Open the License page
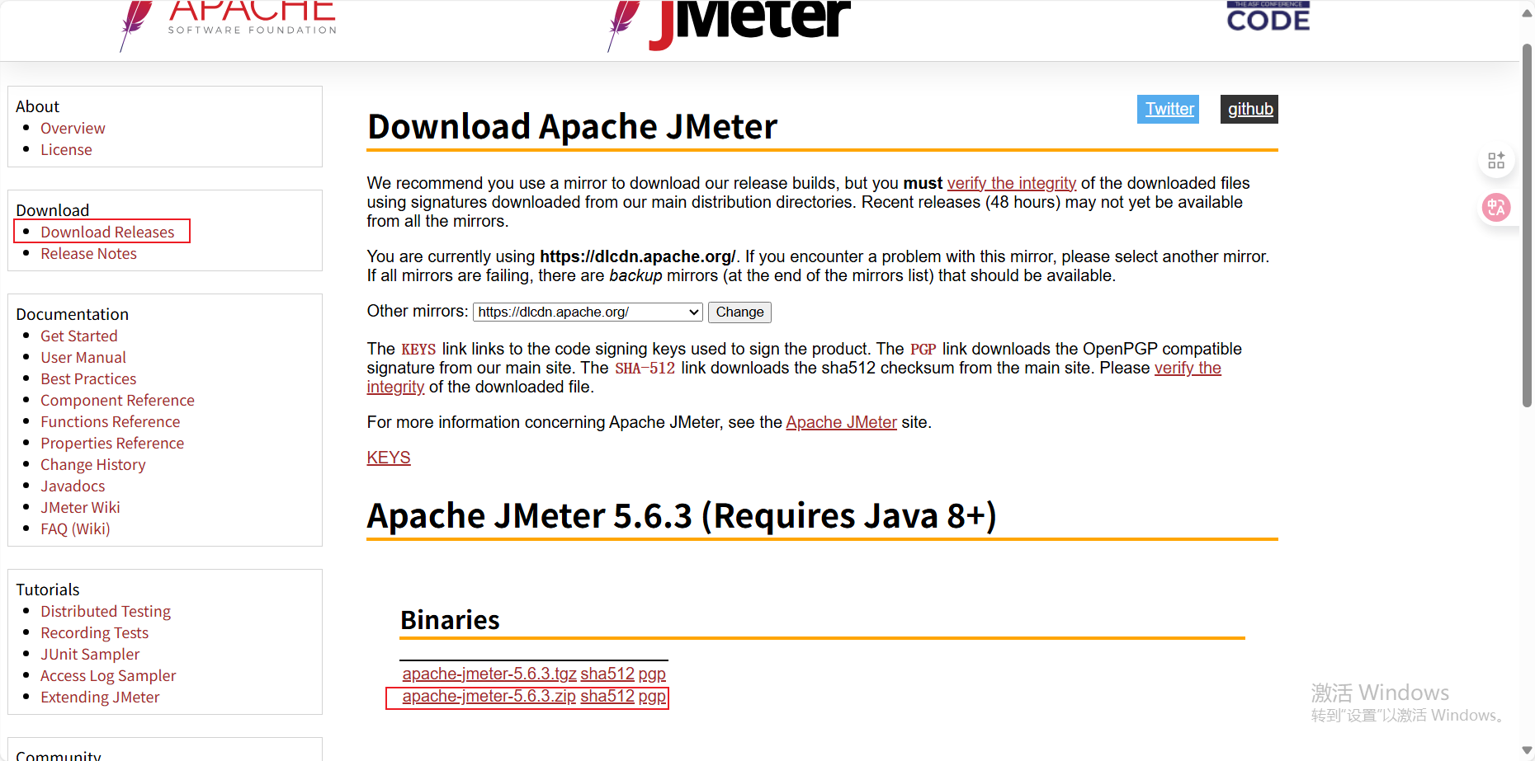 [66, 149]
